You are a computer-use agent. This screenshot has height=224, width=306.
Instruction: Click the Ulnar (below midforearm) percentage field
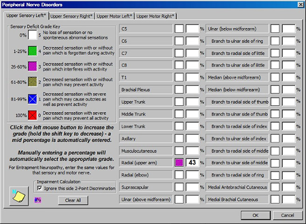pos(289,29)
